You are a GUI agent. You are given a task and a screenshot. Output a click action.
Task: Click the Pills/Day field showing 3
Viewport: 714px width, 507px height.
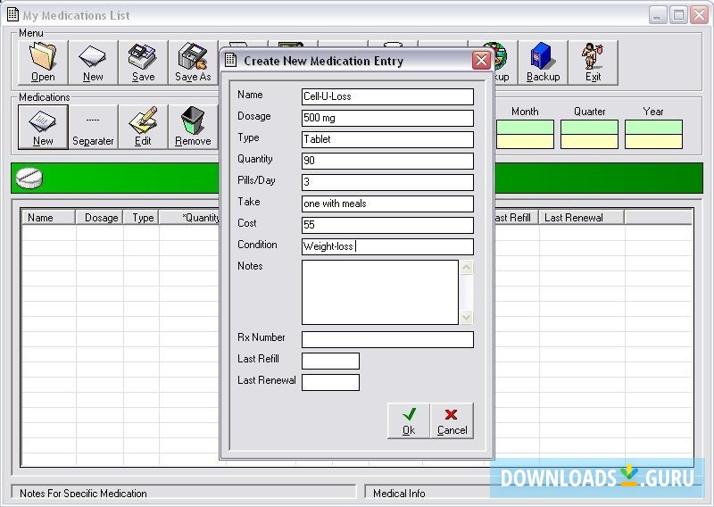point(387,182)
